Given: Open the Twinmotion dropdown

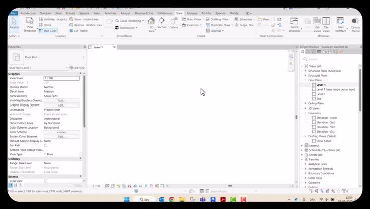Looking at the screenshot, I should 126,28.
